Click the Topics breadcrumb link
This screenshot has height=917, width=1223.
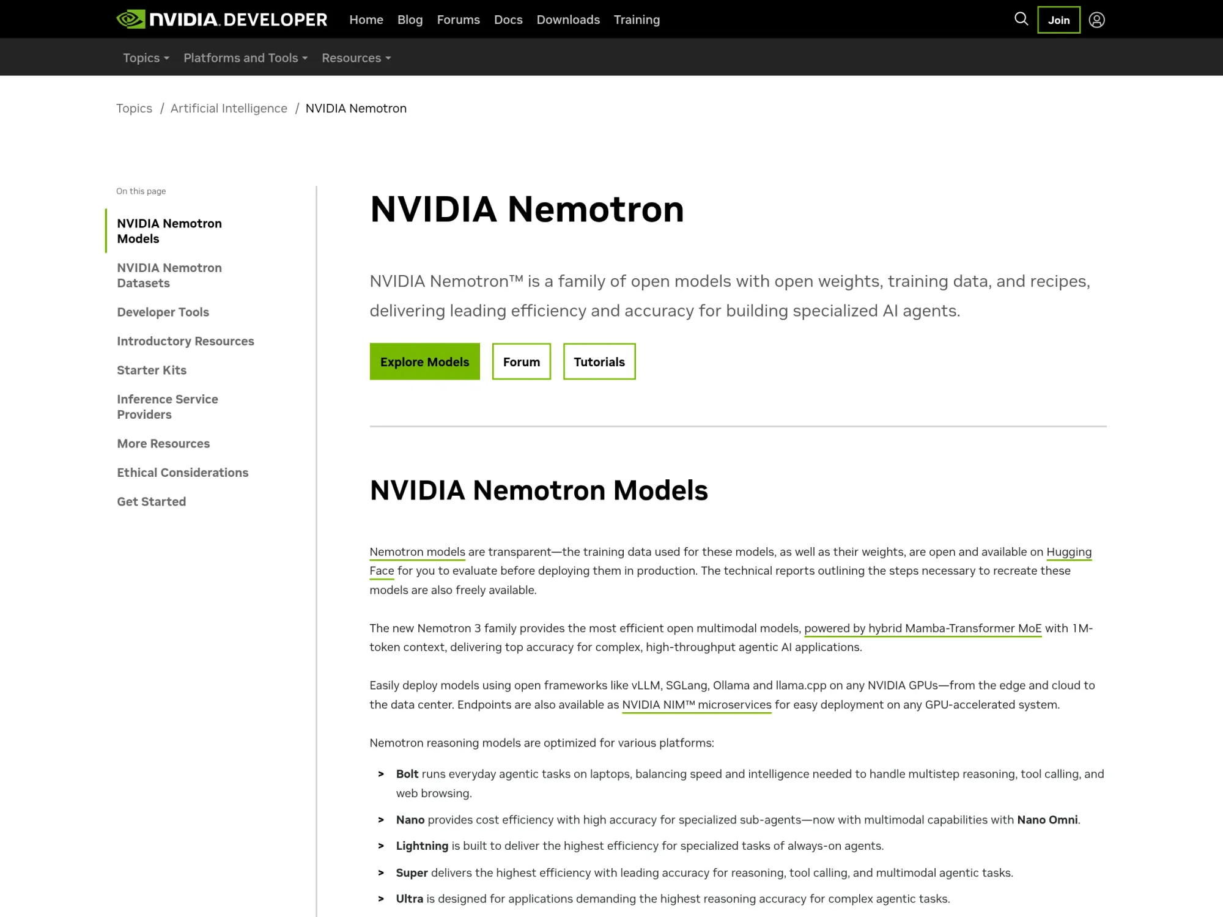[134, 108]
